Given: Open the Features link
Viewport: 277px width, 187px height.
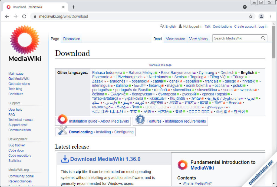Looking at the screenshot, I should [154, 121].
